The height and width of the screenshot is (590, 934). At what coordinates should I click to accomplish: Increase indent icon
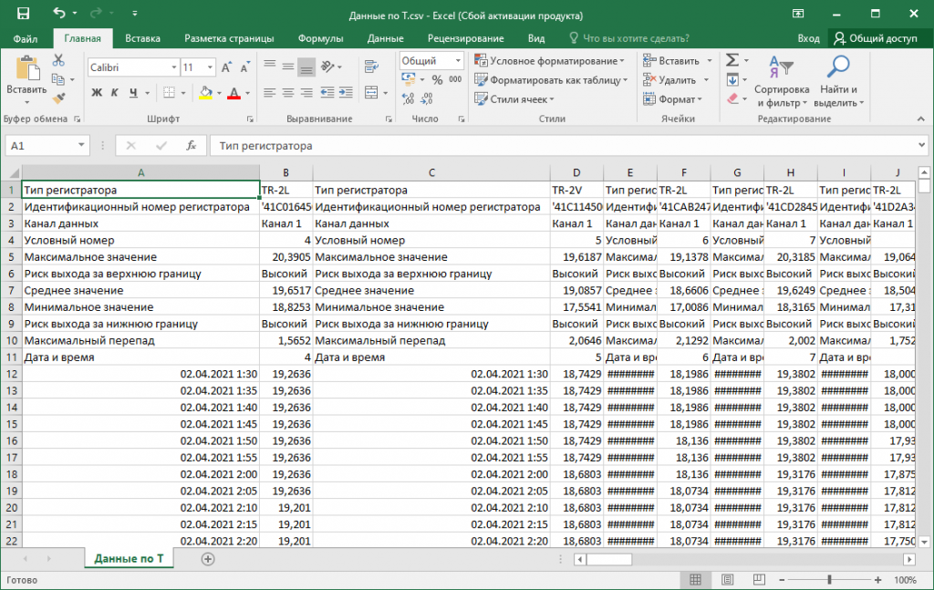click(346, 93)
